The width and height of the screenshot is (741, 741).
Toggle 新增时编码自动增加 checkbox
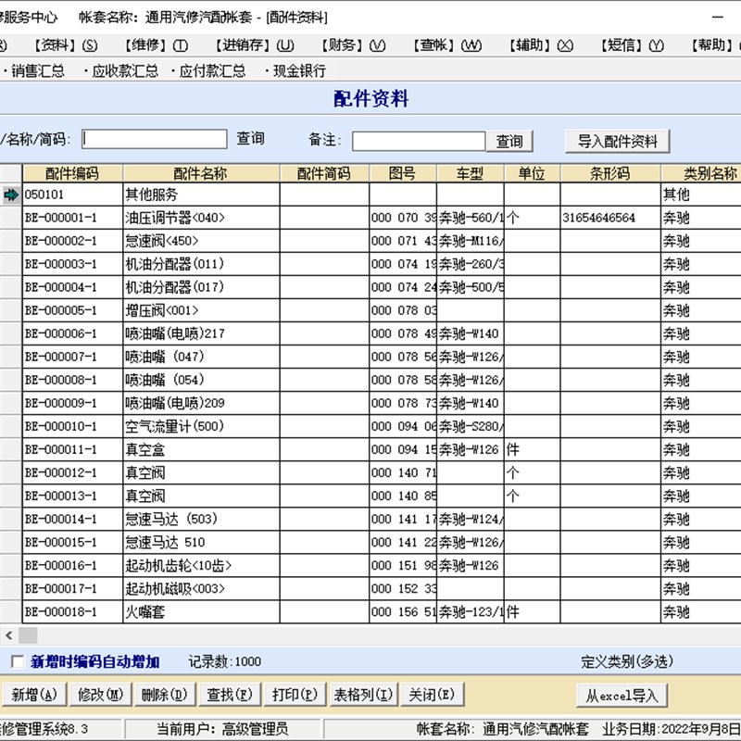tap(18, 661)
